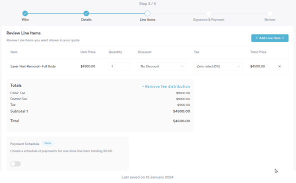Screen dimensions: 296x183
Task: Select the Line Items step circle
Action: 147,13
